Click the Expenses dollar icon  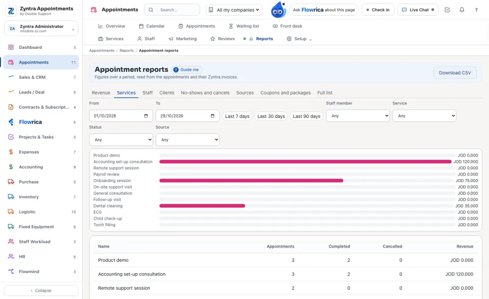tap(11, 152)
